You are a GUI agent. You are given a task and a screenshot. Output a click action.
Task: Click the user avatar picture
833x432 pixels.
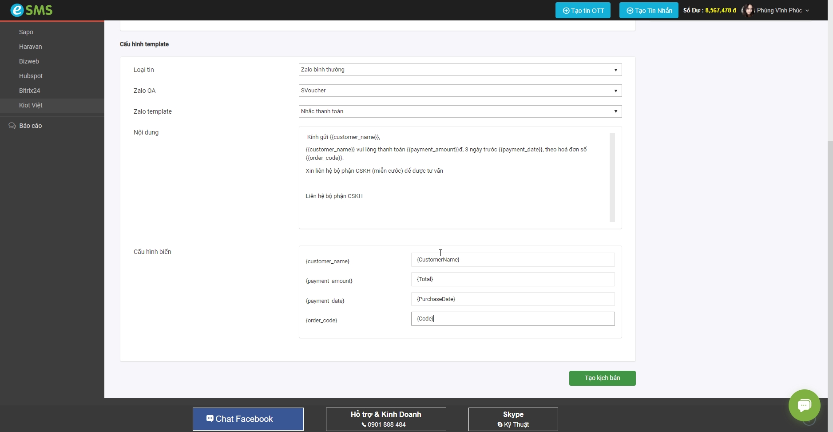click(x=748, y=10)
